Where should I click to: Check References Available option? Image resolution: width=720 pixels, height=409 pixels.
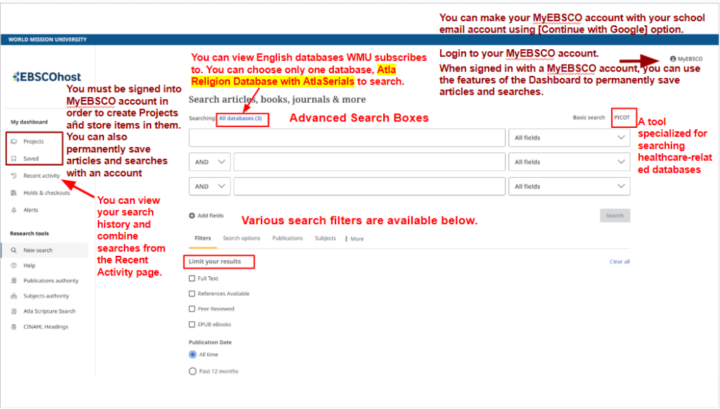(192, 293)
